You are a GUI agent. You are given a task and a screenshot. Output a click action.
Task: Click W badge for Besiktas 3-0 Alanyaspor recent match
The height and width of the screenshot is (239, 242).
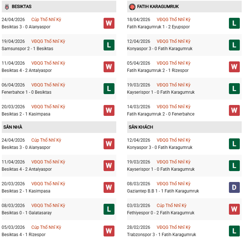tap(109, 23)
